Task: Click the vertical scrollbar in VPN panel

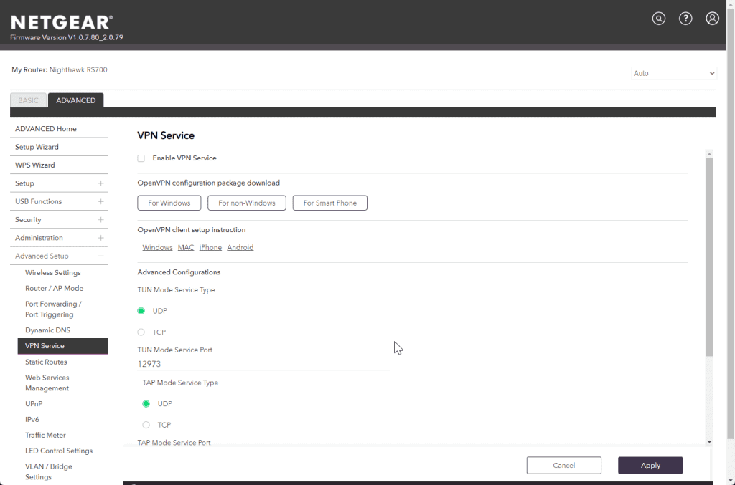Action: pos(709,258)
